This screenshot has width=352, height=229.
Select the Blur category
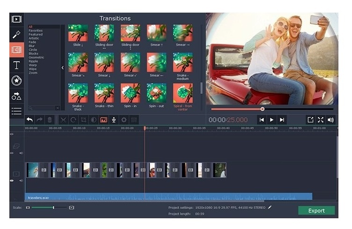click(32, 46)
